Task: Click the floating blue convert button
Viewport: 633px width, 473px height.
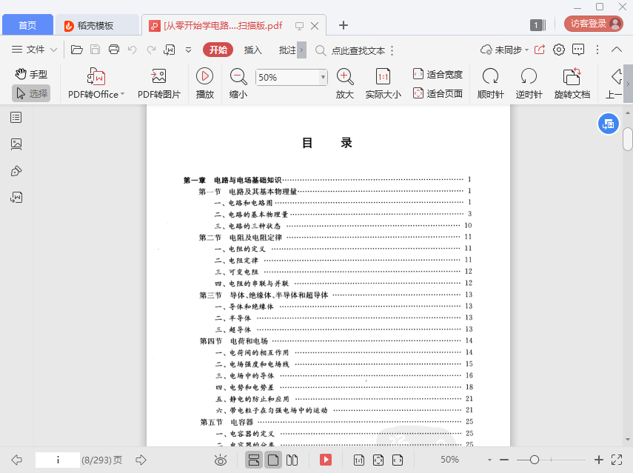Action: point(609,124)
